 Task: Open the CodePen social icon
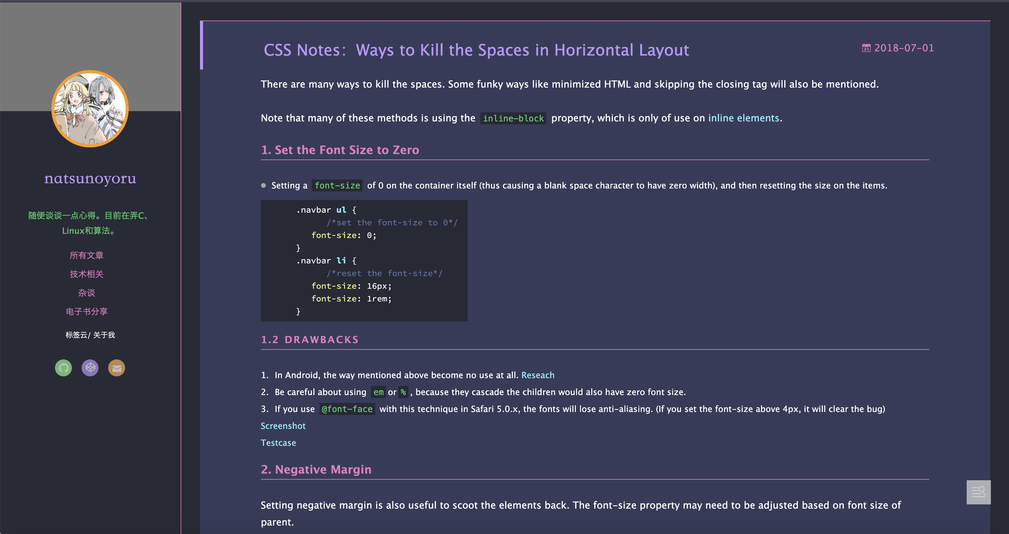[90, 368]
